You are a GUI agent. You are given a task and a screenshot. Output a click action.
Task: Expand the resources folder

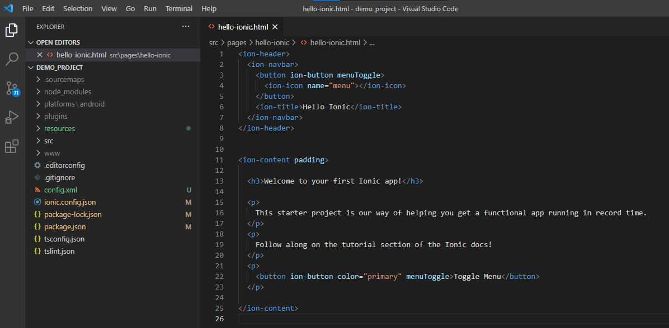[x=59, y=128]
